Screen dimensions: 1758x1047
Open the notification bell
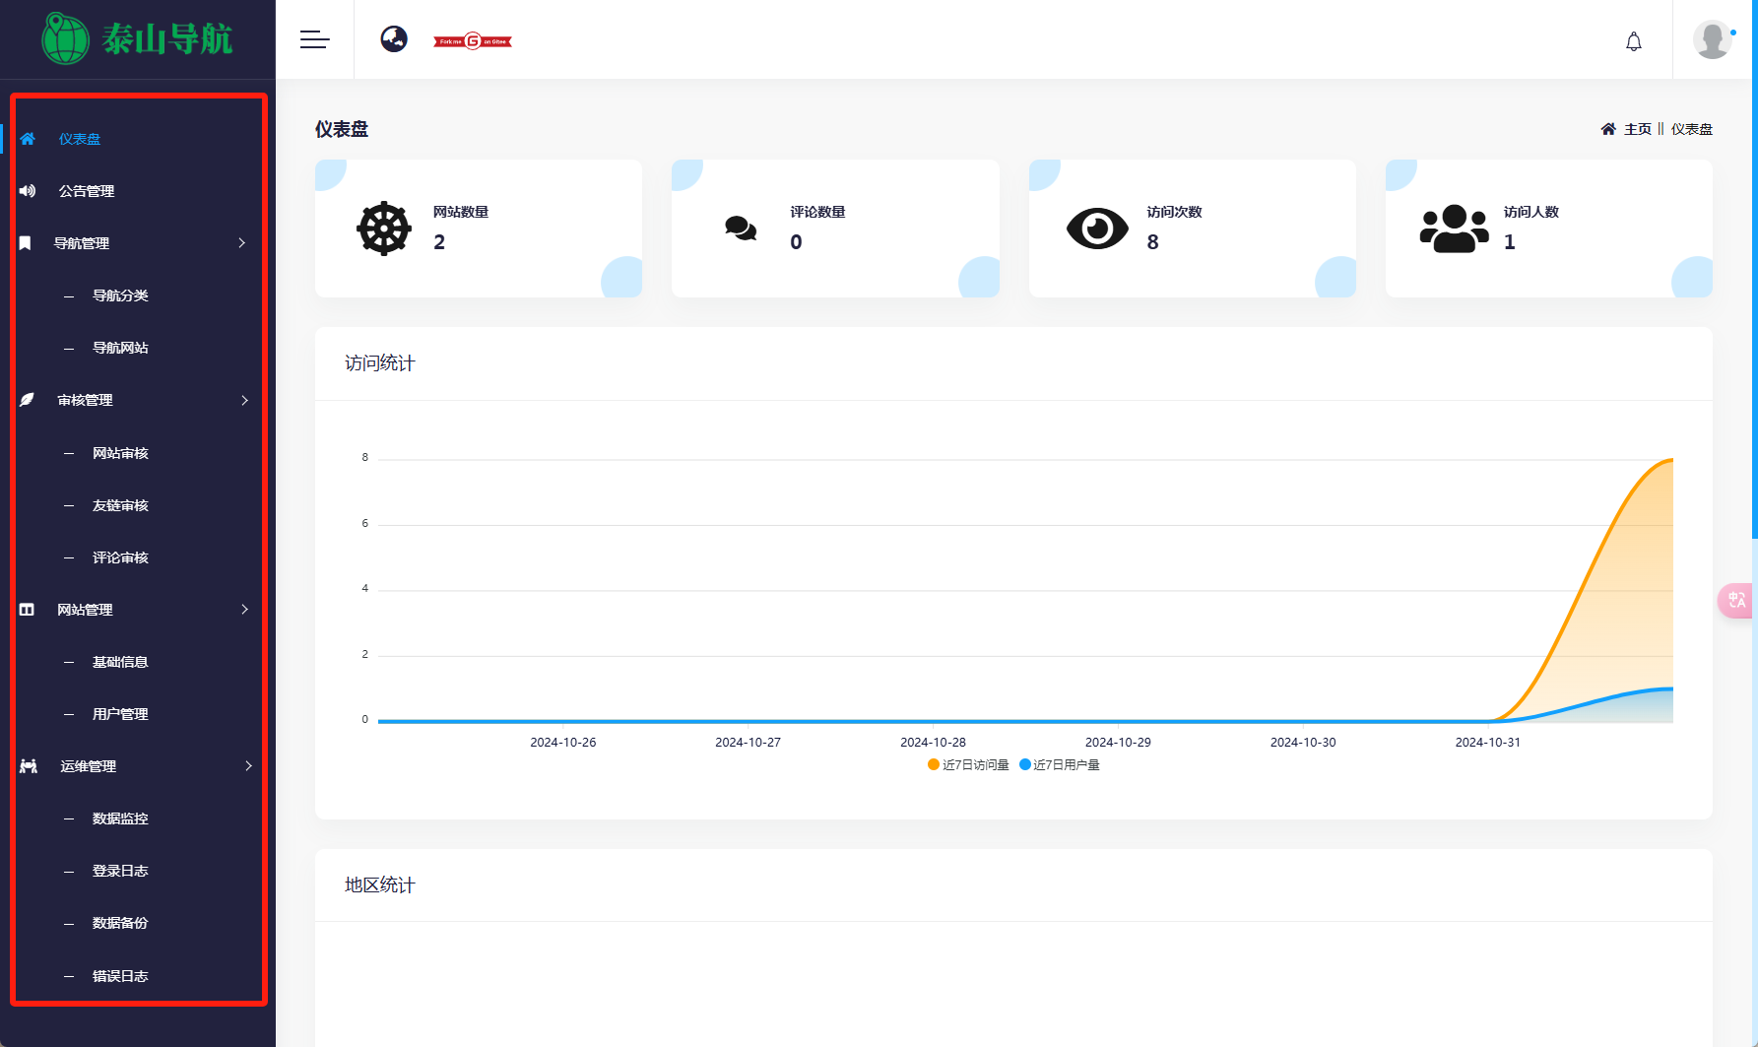coord(1634,41)
